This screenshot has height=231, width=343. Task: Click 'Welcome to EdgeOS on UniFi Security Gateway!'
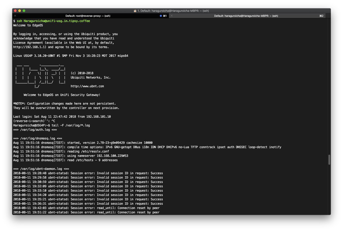tap(62, 95)
